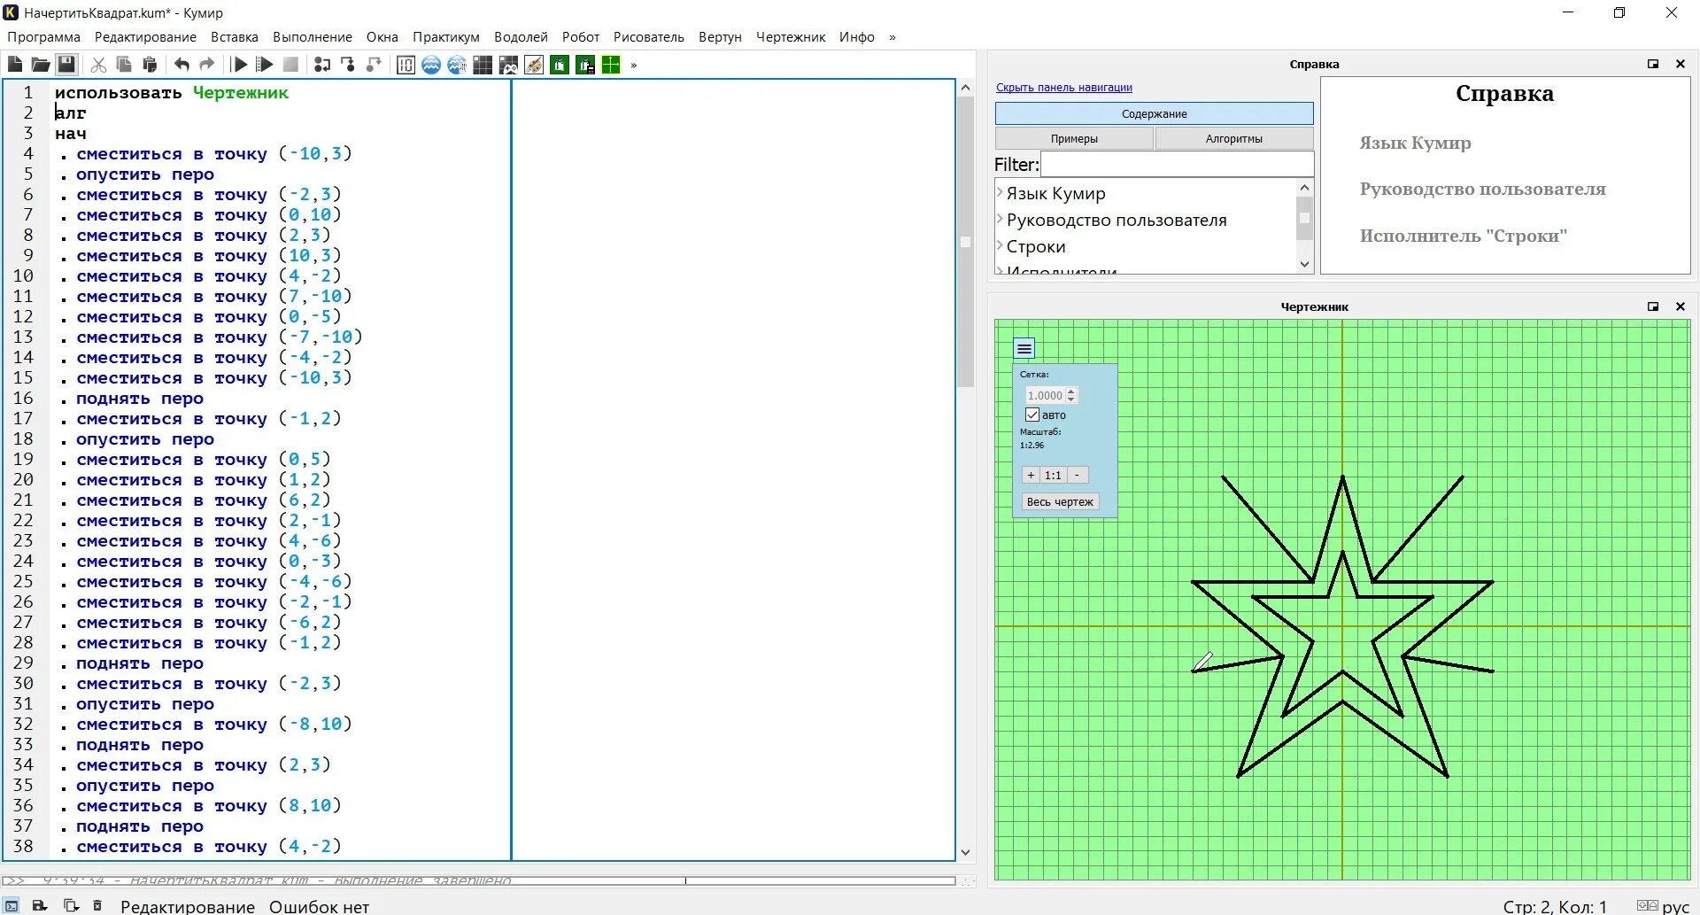
Task: Open the Чертежник hamburger settings menu
Action: point(1024,349)
